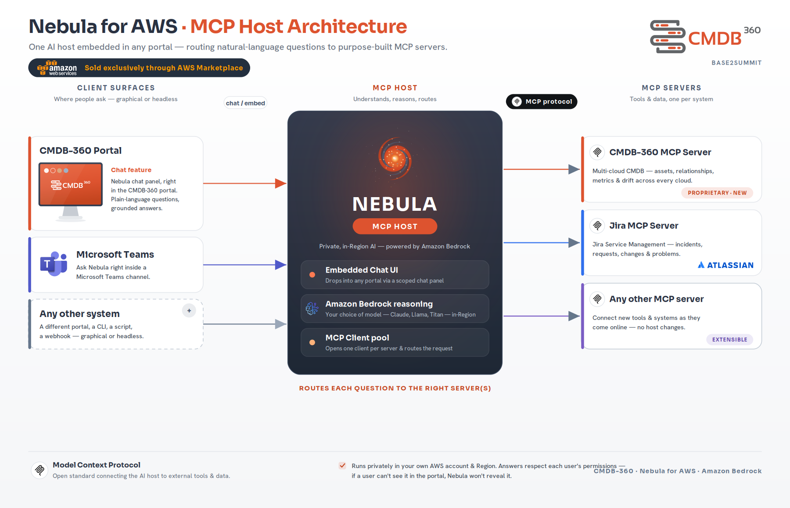The width and height of the screenshot is (790, 508).
Task: Click the chat / embed pill label
Action: point(245,103)
